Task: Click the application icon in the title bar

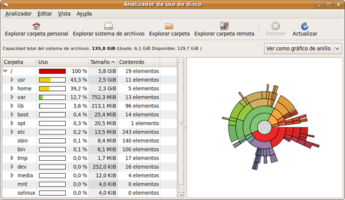Action: (x=5, y=4)
